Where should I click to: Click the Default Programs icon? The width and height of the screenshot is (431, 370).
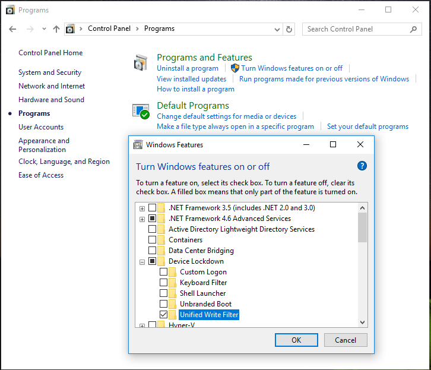[141, 111]
